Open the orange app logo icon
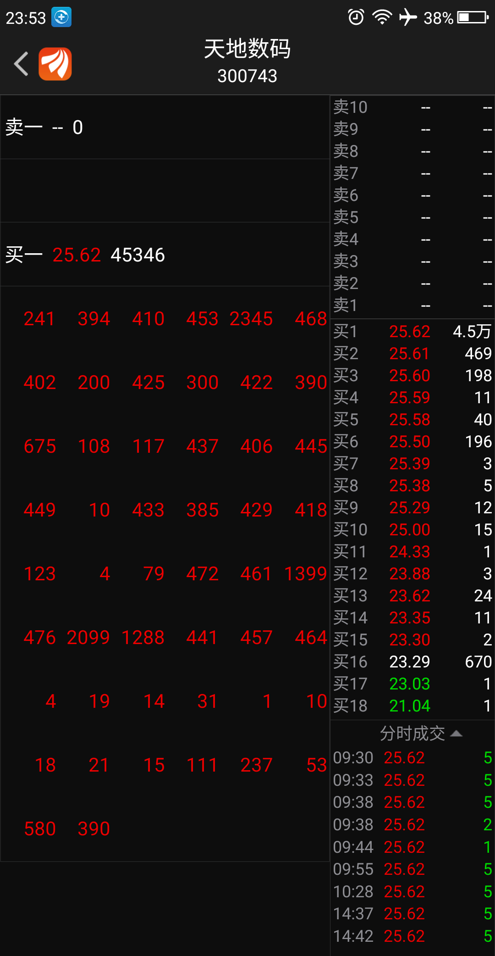 point(55,64)
